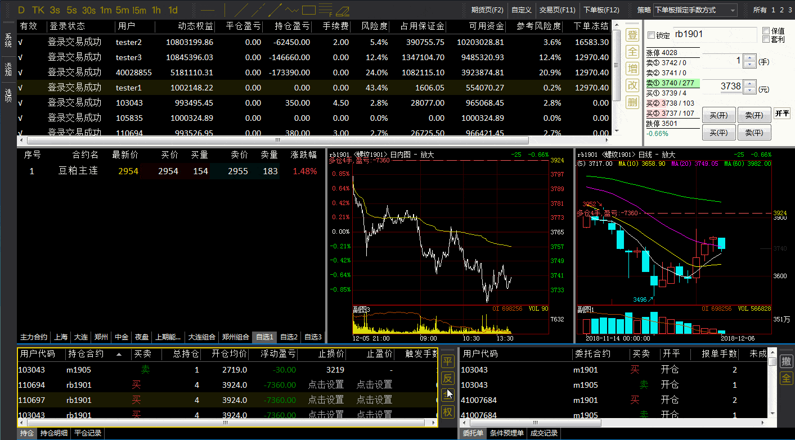Select the rectangle drawing tool
Image resolution: width=795 pixels, height=440 pixels.
click(x=308, y=10)
